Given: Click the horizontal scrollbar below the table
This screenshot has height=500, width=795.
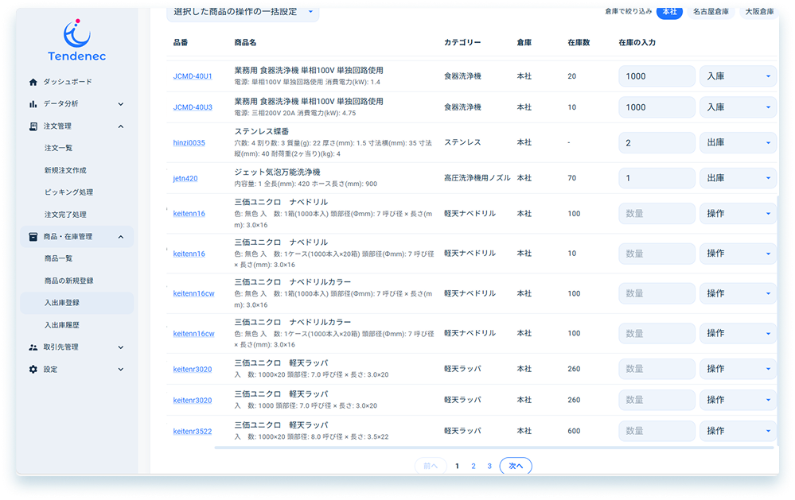Looking at the screenshot, I should 493,448.
